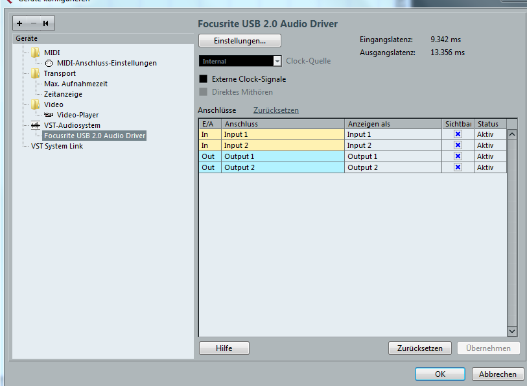Click the Geräte list header
This screenshot has width=527, height=386.
(x=103, y=38)
